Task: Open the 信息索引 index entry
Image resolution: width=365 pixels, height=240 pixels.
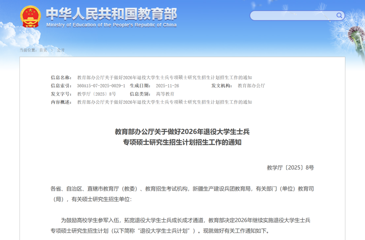Action: coord(102,86)
